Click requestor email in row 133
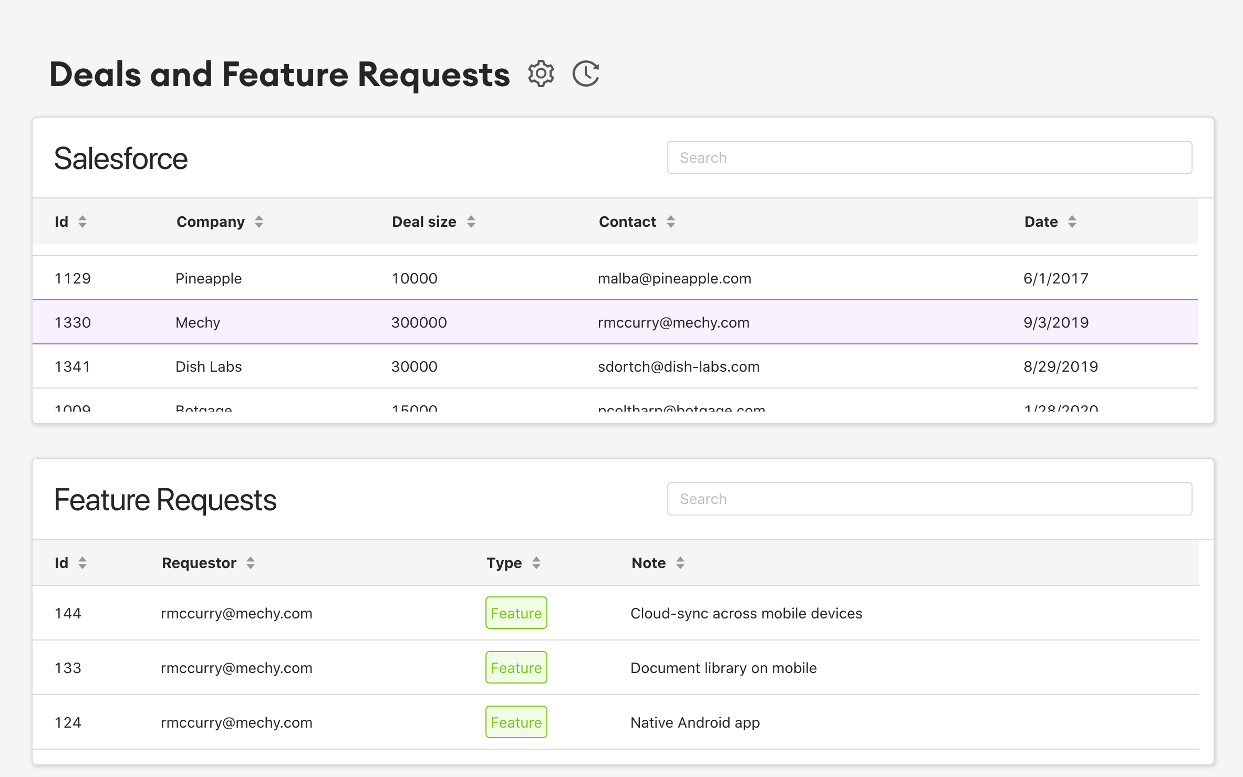Screen dimensions: 1243x777 coord(236,668)
